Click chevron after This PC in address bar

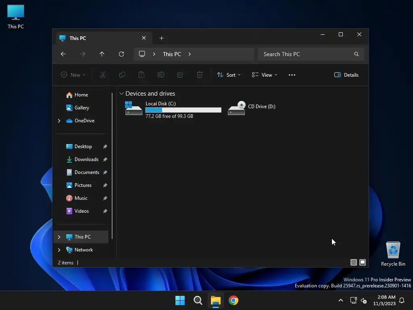[190, 54]
